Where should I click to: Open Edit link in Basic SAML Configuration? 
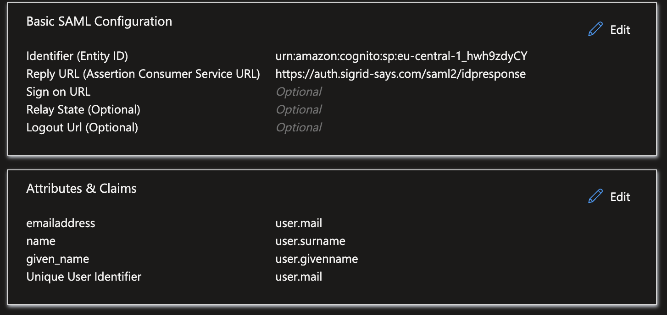coord(620,30)
